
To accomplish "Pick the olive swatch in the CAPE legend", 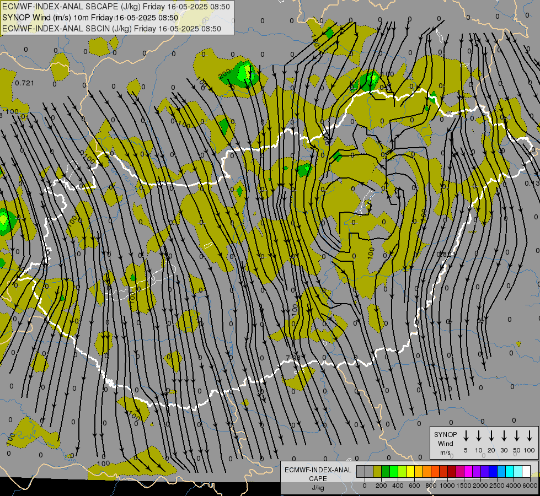I will (377, 471).
